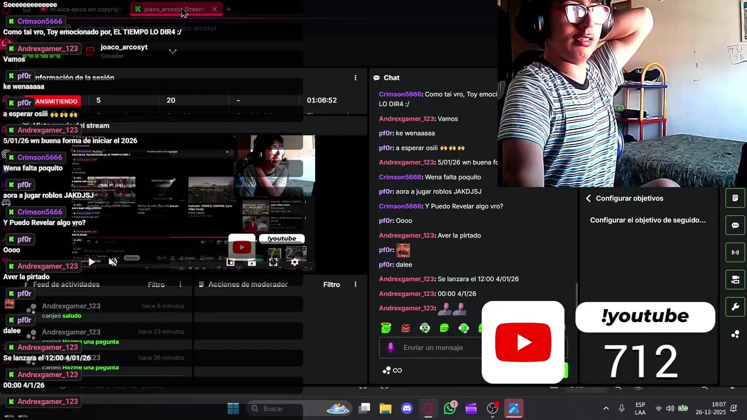747x420 pixels.
Task: Insert the plain green face emote
Action: coord(444,328)
